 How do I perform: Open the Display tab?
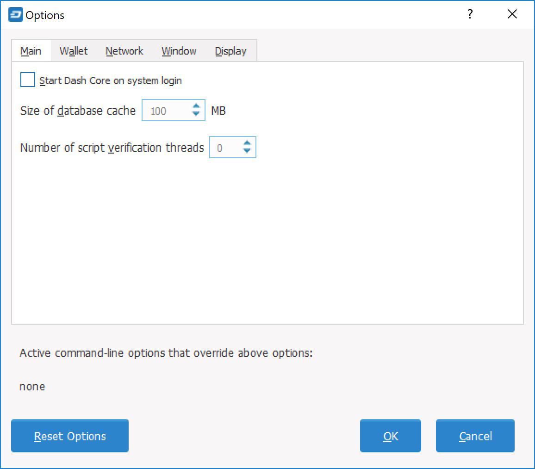click(x=230, y=51)
